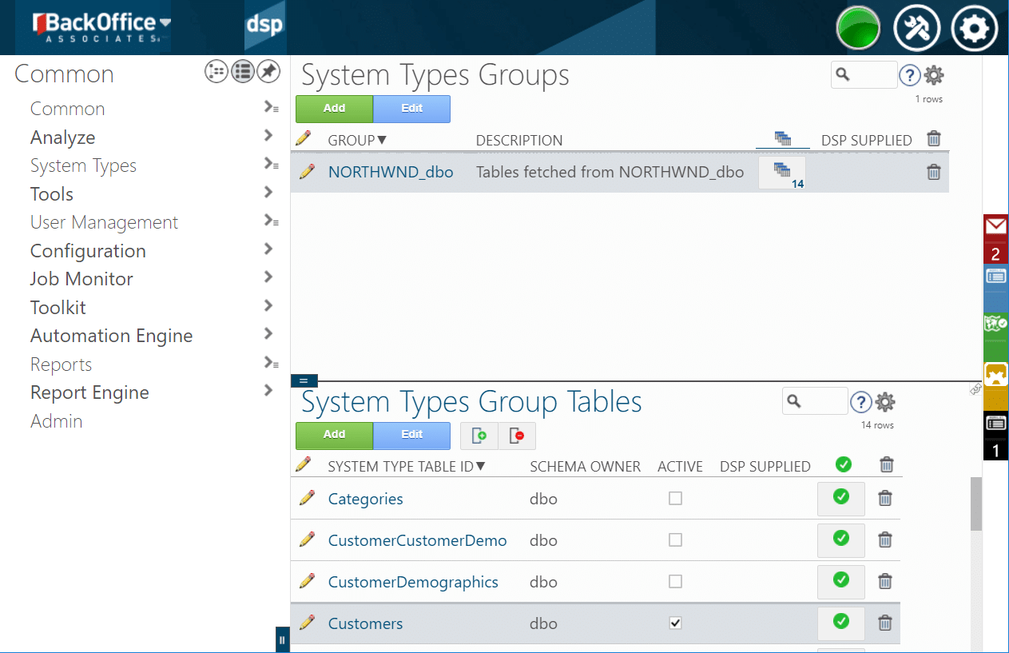Click the wrench and hammer tools icon
Screen dimensions: 1009x653
(x=916, y=29)
